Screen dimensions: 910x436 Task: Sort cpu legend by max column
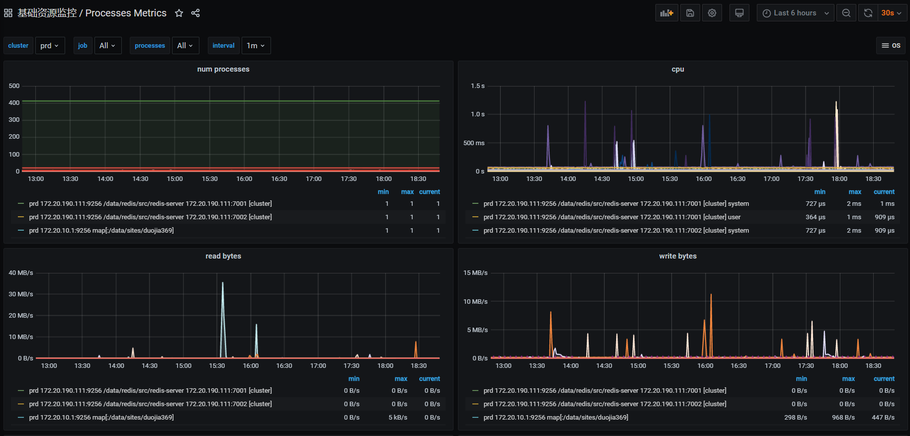click(x=855, y=192)
